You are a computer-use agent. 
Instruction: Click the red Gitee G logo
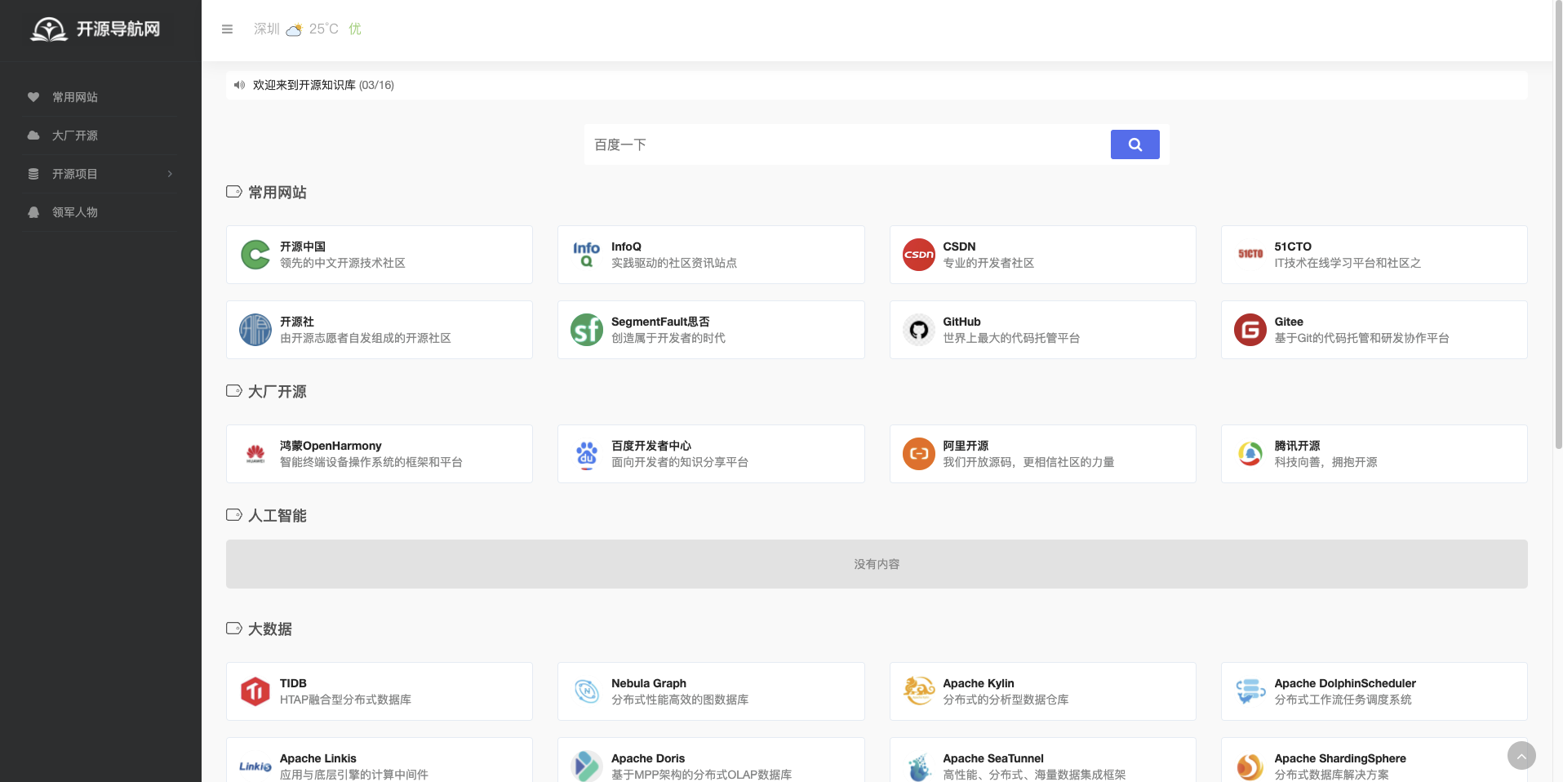[1250, 330]
